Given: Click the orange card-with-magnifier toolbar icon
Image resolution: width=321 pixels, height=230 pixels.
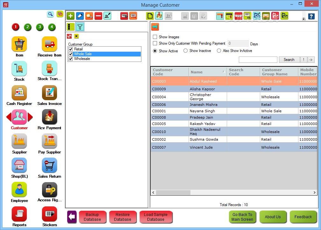Looking at the screenshot, I should click(x=133, y=16).
